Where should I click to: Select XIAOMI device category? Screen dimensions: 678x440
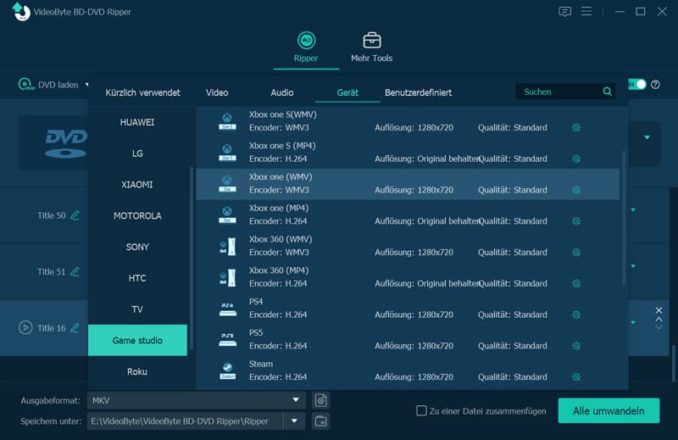[137, 185]
